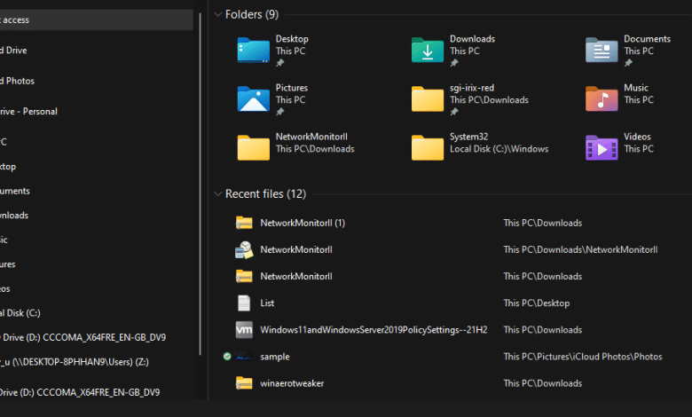Viewport: 692px width, 417px height.
Task: Click path This PC\Downloads\NetworkMonitorII
Action: tap(580, 250)
